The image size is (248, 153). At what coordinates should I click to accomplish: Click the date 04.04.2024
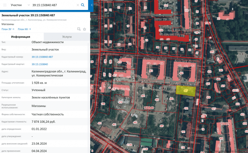tap(39, 151)
